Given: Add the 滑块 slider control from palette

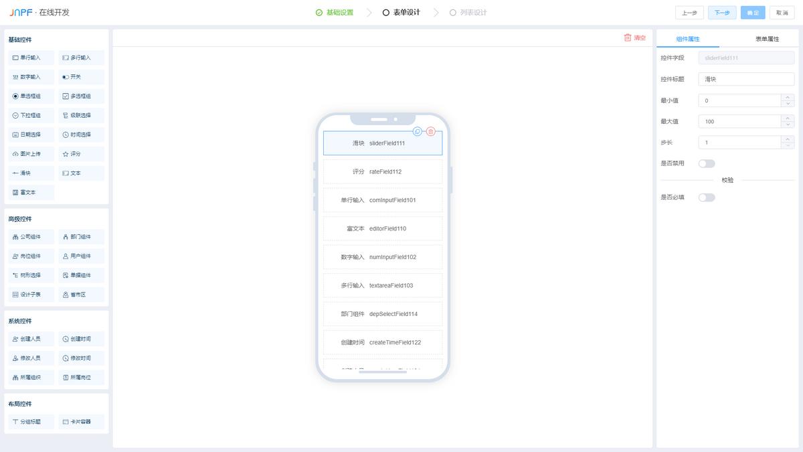Looking at the screenshot, I should (31, 173).
